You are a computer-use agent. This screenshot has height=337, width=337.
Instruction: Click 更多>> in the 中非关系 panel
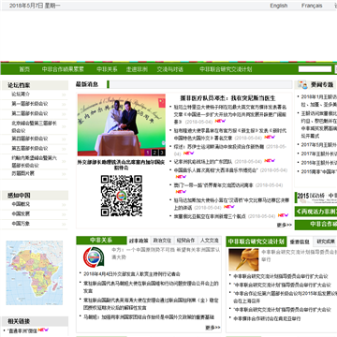coord(212,328)
